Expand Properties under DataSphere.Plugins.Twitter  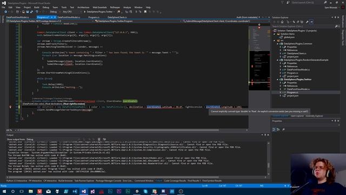281,83
